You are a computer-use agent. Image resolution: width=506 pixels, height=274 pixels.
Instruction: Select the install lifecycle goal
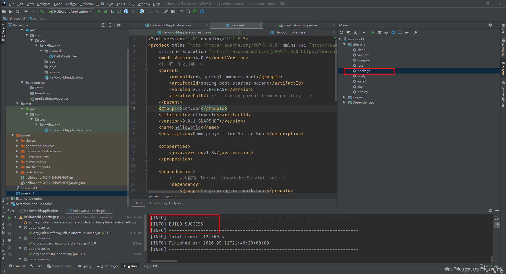[x=362, y=81]
